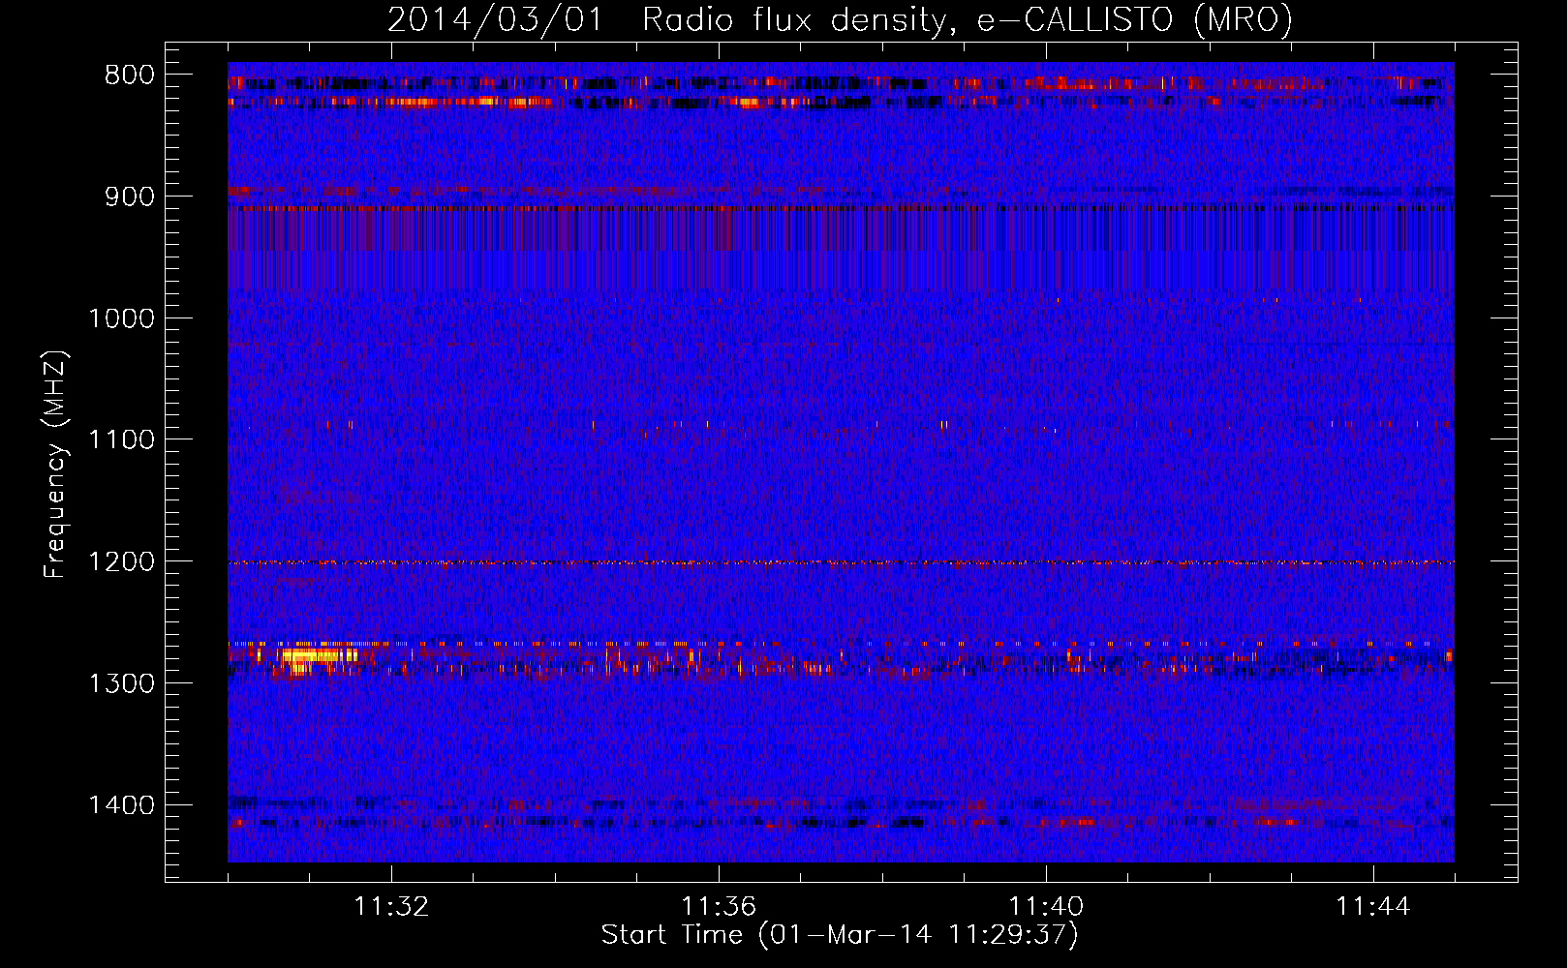Screen dimensions: 1567x968
Task: Click the bright yellow burst near 1280 MHz
Action: click(x=318, y=657)
